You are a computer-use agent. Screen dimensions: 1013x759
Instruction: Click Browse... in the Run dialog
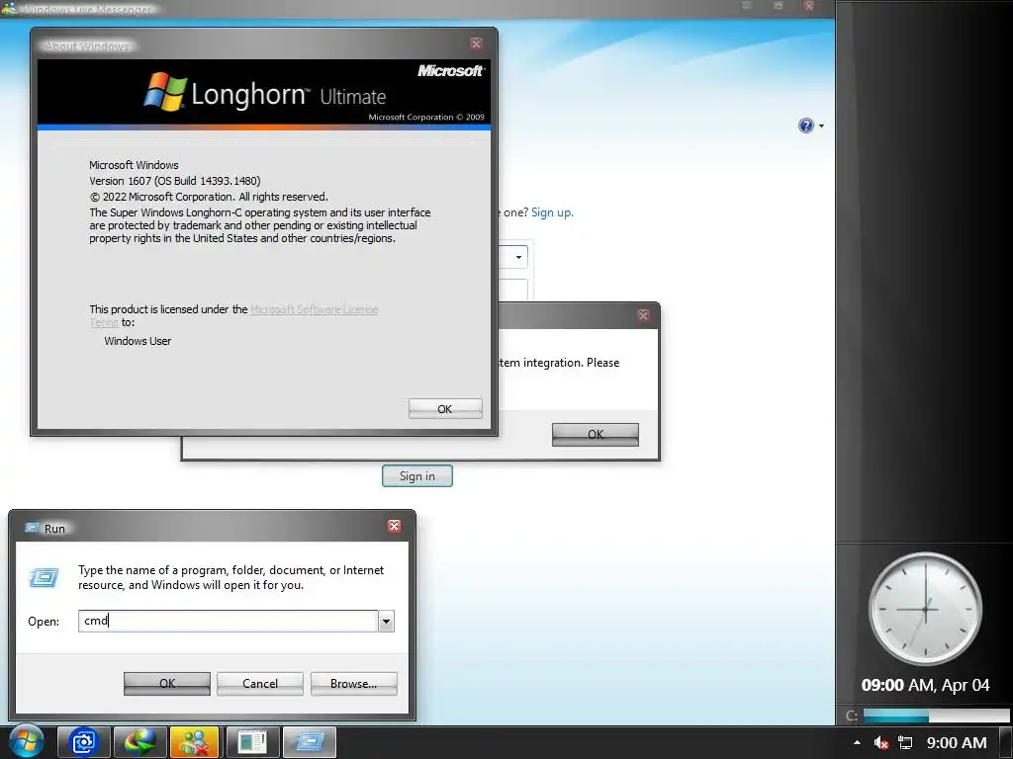click(353, 684)
